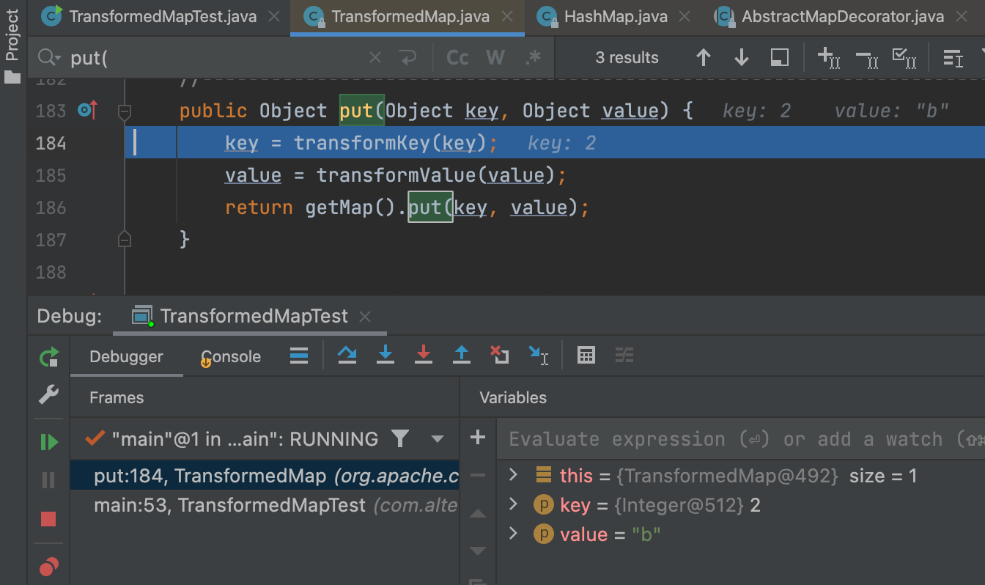Close the TransformedMap.java editor tab

(507, 17)
